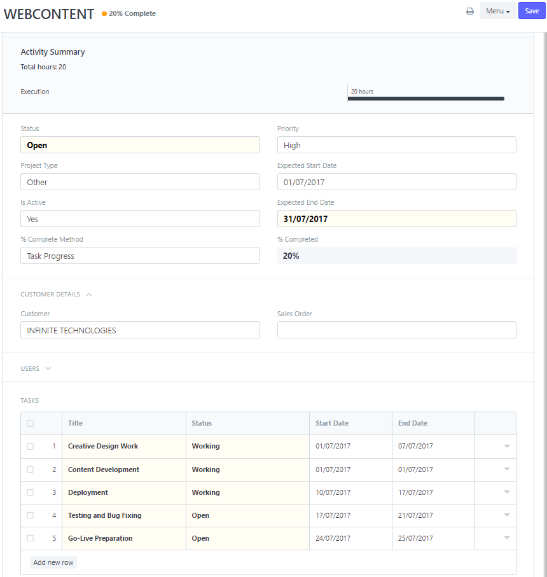This screenshot has width=547, height=577.
Task: Click the Deployment row edit arrow
Action: pyautogui.click(x=506, y=492)
